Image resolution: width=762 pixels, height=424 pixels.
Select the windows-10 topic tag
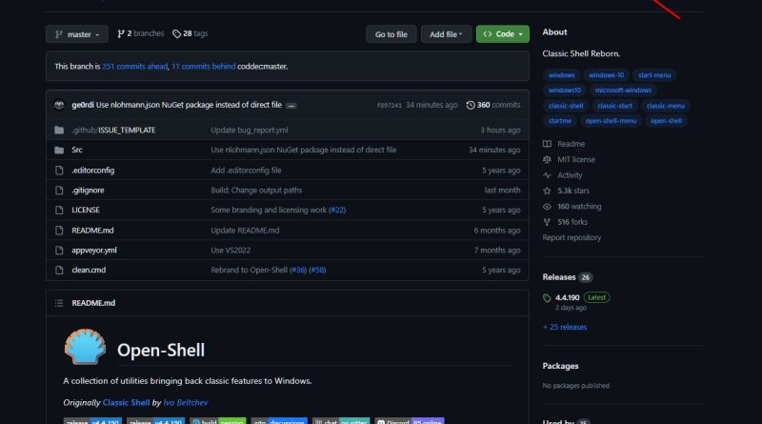[x=607, y=75]
